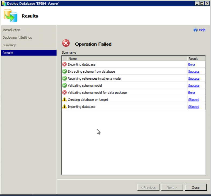Open the Skipped link for Importing database
Viewport: 211px width, 196px height.
(194, 107)
